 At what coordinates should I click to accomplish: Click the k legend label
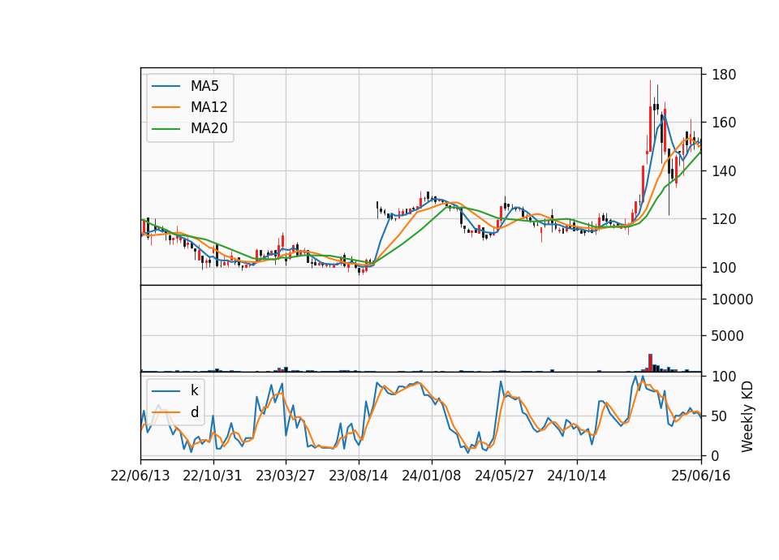pyautogui.click(x=194, y=390)
